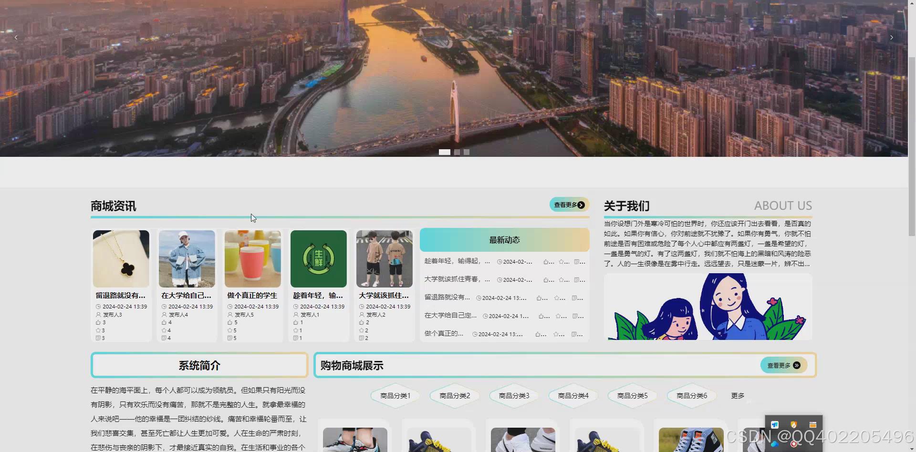Toggle the like thumb on "做个真正的学生" card
This screenshot has height=452, width=916.
click(229, 322)
